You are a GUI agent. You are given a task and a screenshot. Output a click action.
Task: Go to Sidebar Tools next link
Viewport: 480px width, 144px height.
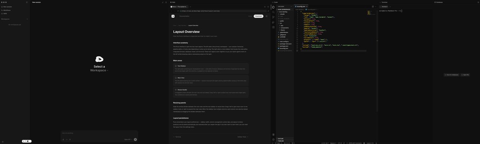242,136
